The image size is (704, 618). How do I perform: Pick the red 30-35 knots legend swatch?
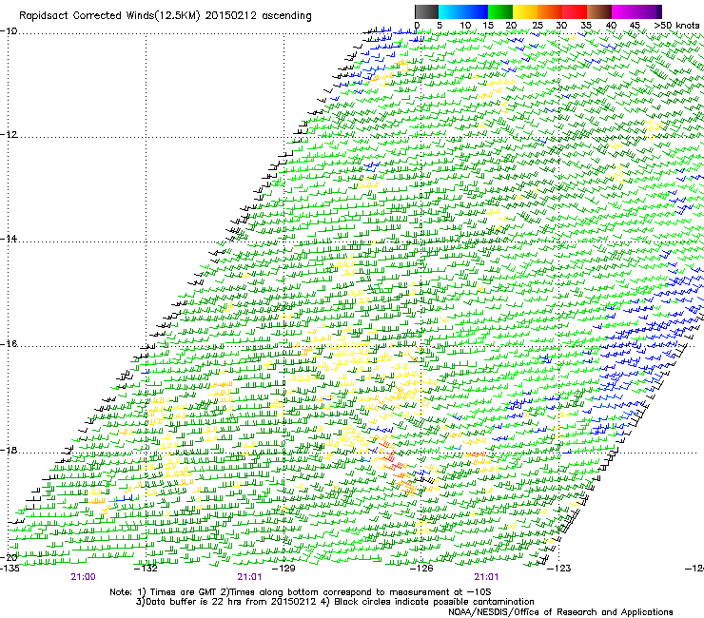575,11
